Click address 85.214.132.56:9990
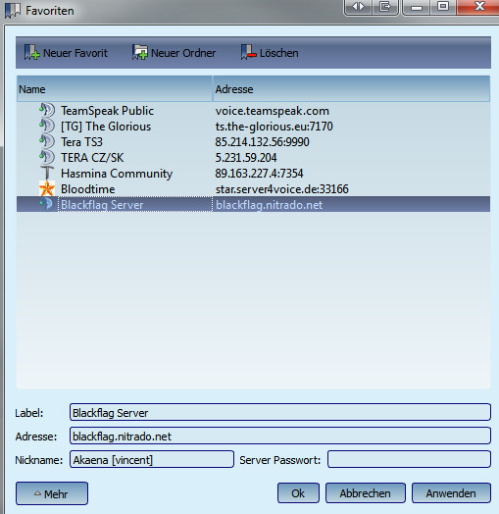This screenshot has height=514, width=499. 262,142
